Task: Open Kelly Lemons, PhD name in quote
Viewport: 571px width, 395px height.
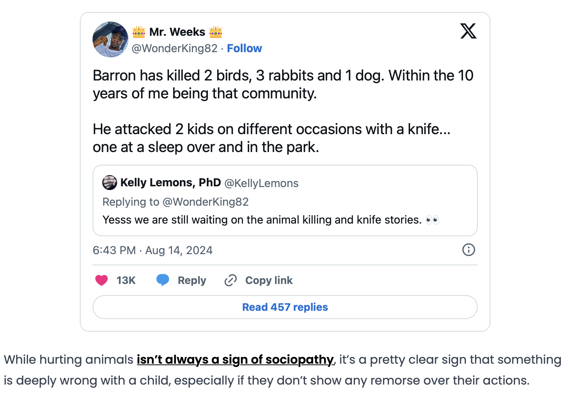Action: click(171, 183)
